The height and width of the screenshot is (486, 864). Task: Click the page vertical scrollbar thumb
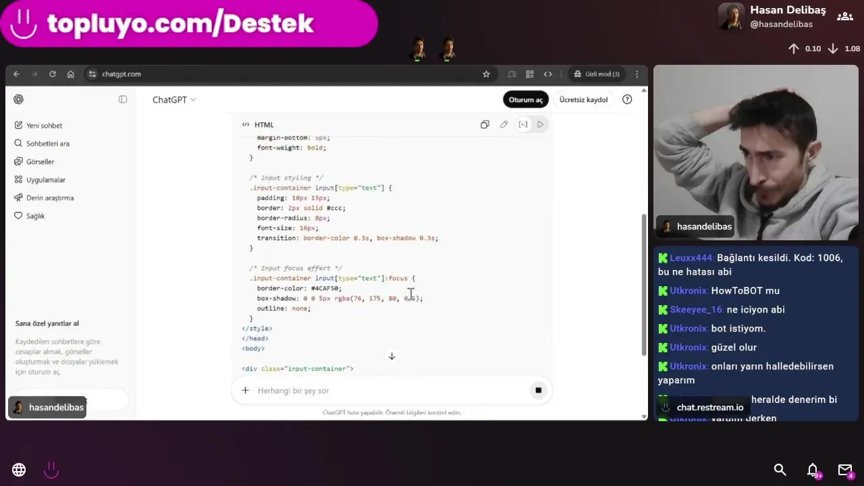pyautogui.click(x=643, y=285)
